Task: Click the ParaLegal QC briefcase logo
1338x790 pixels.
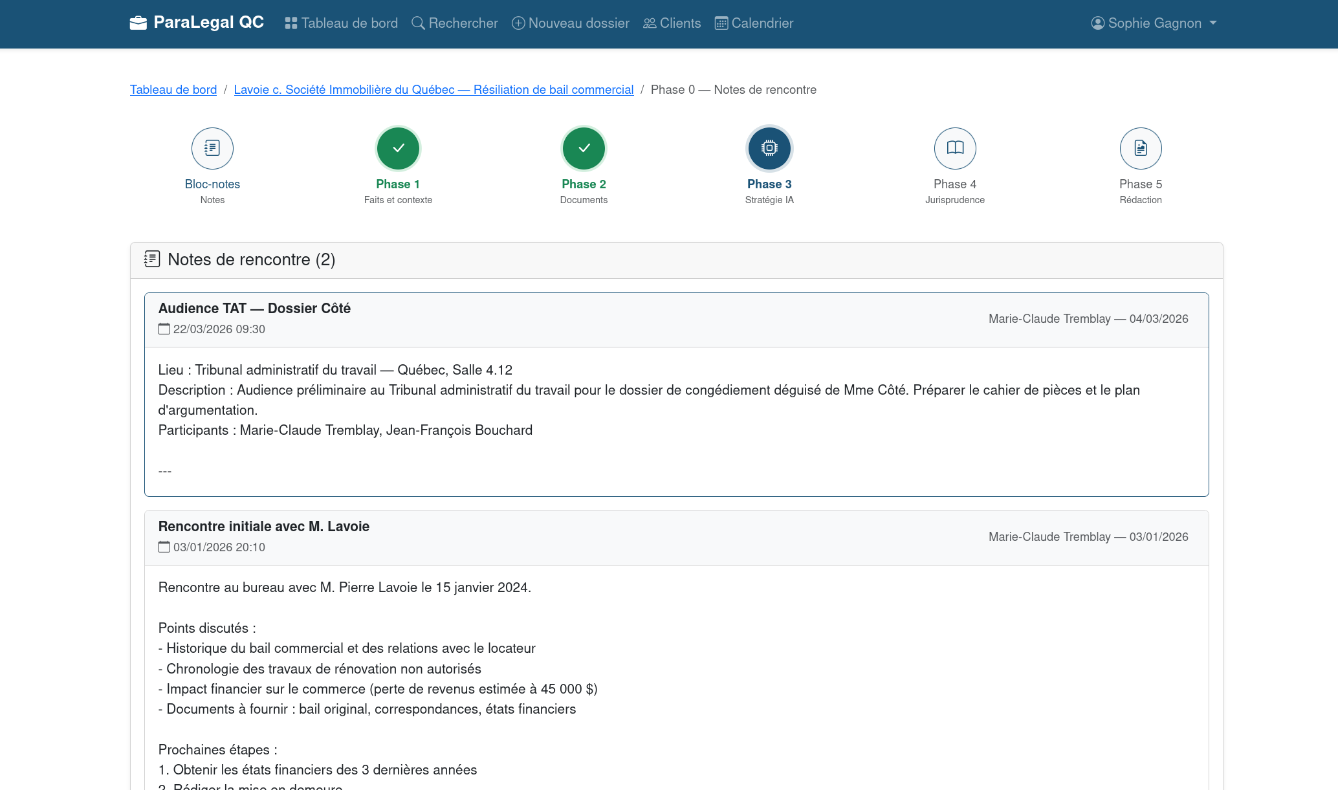Action: [138, 23]
